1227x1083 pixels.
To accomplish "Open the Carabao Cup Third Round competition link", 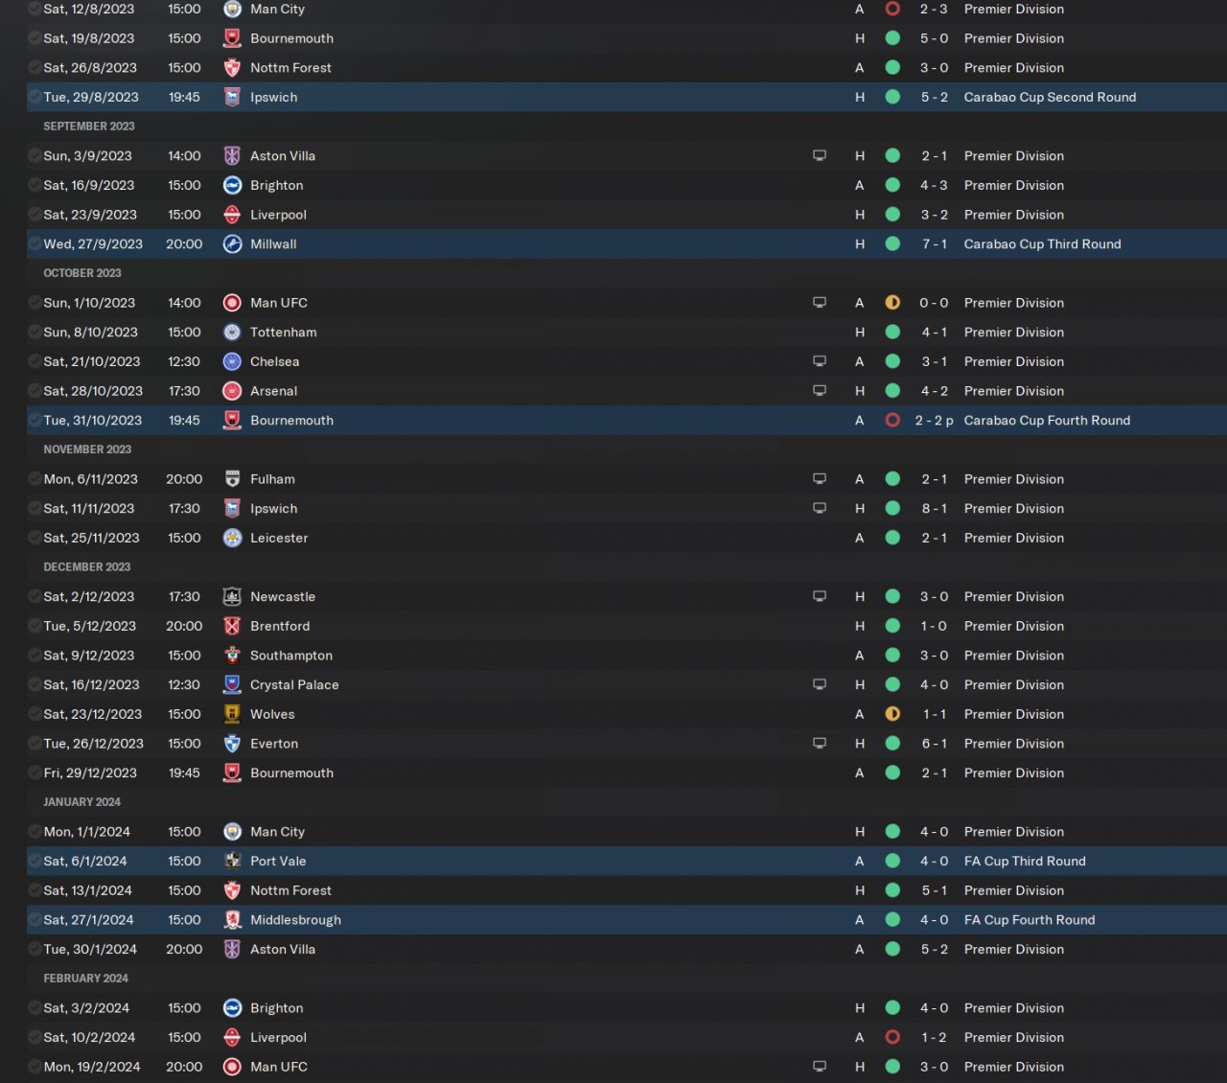I will [x=1042, y=244].
